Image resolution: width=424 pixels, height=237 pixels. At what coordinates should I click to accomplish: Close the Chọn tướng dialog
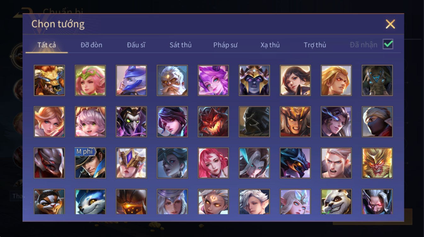[390, 24]
